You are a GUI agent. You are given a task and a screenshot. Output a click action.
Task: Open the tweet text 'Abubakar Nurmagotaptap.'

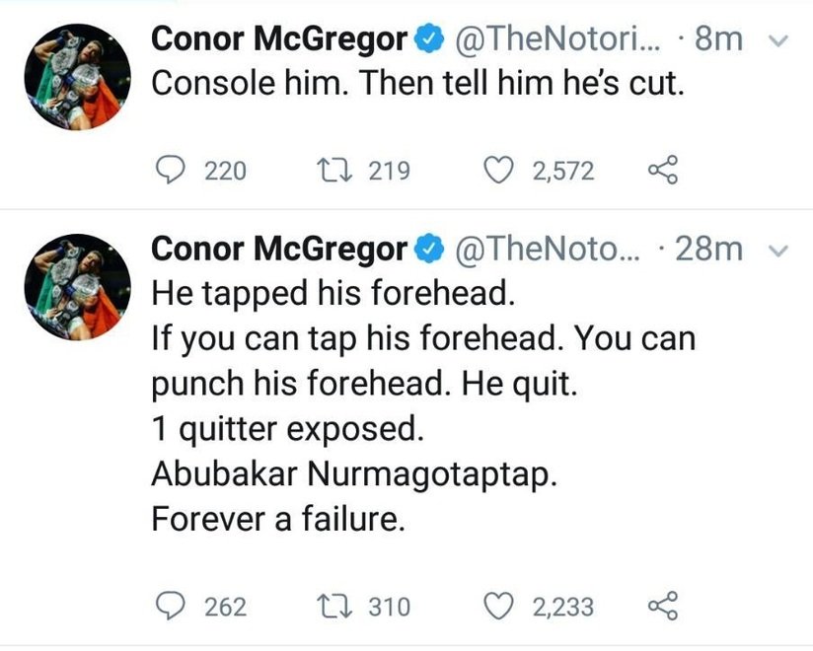[x=354, y=473]
